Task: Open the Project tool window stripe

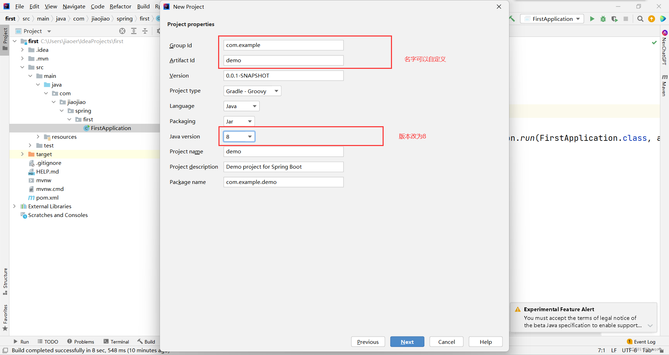Action: (5, 39)
